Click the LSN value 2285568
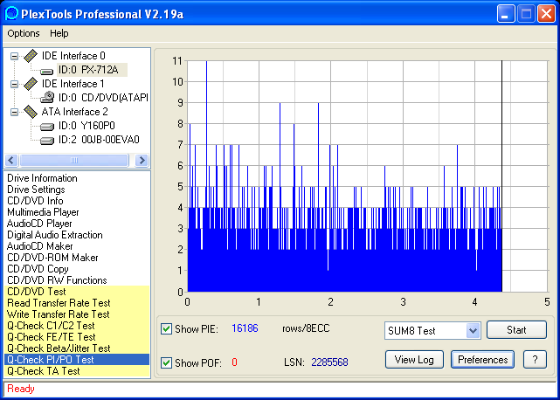Screen dimensions: 560x400 click(329, 362)
